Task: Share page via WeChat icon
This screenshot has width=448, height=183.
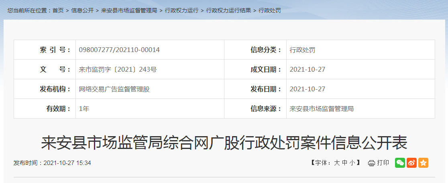Action: 400,163
